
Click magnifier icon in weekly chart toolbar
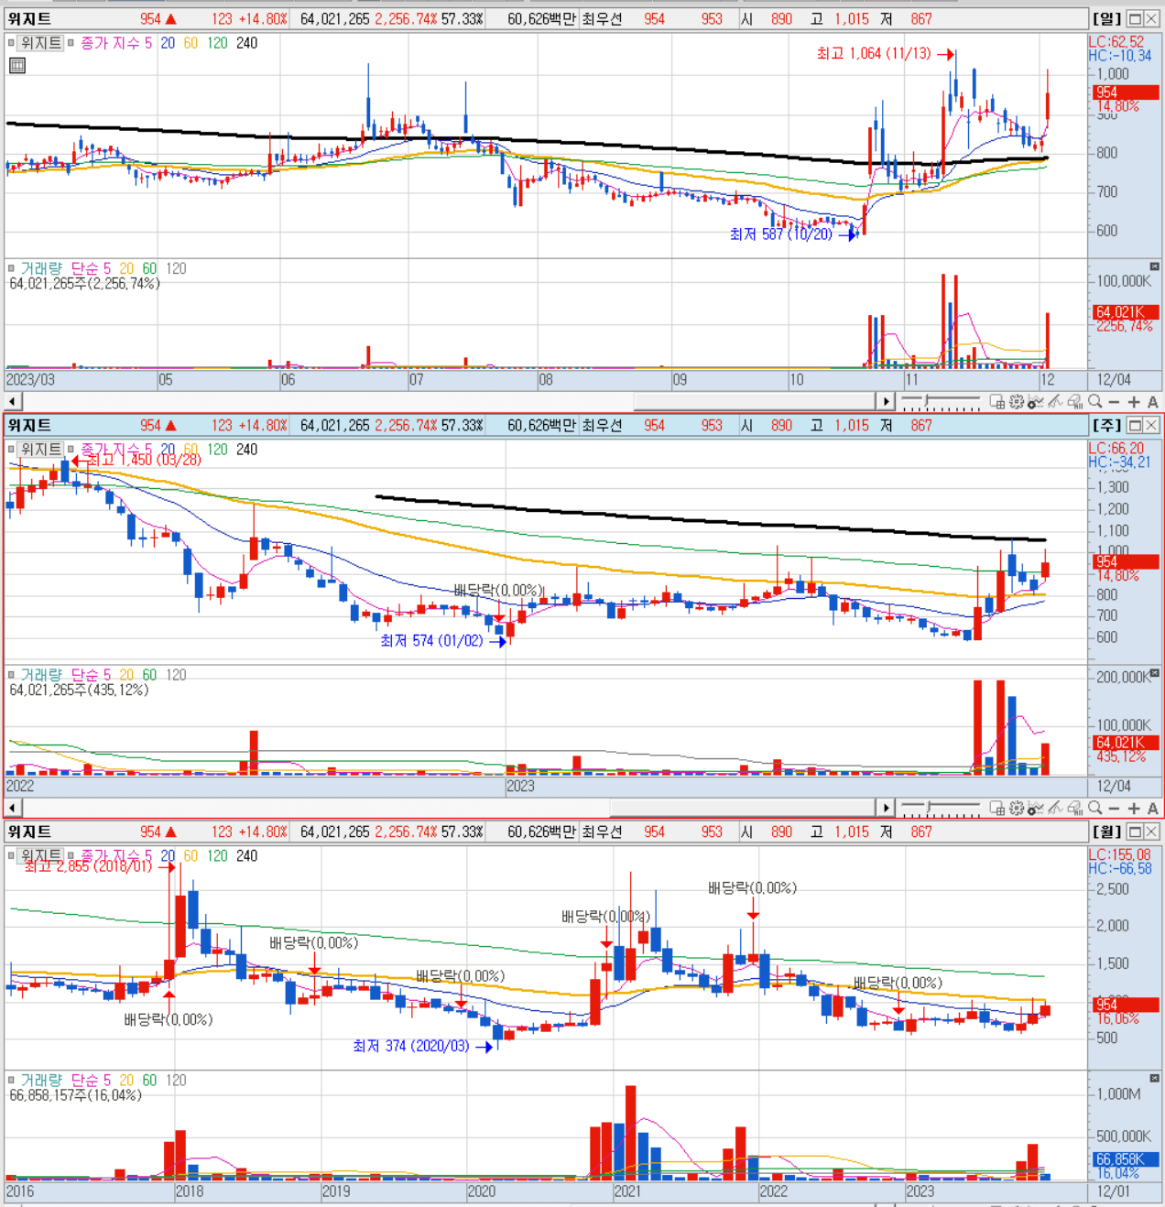pos(1095,809)
